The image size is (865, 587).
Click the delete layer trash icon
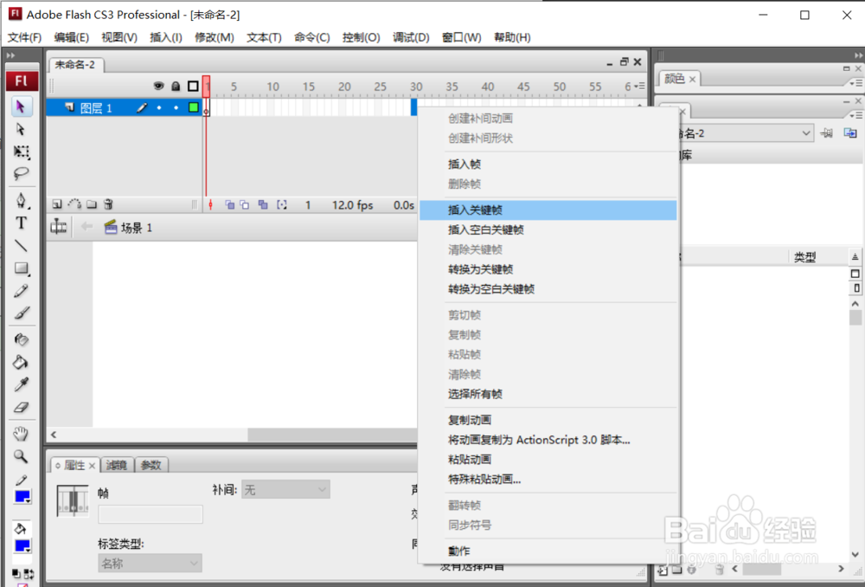pos(109,205)
